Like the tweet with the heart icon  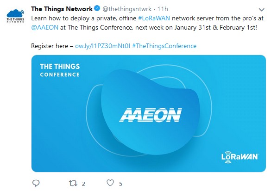click(110, 183)
